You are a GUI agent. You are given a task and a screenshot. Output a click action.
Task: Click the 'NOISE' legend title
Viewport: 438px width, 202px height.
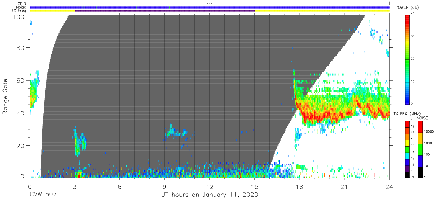[x=422, y=118]
